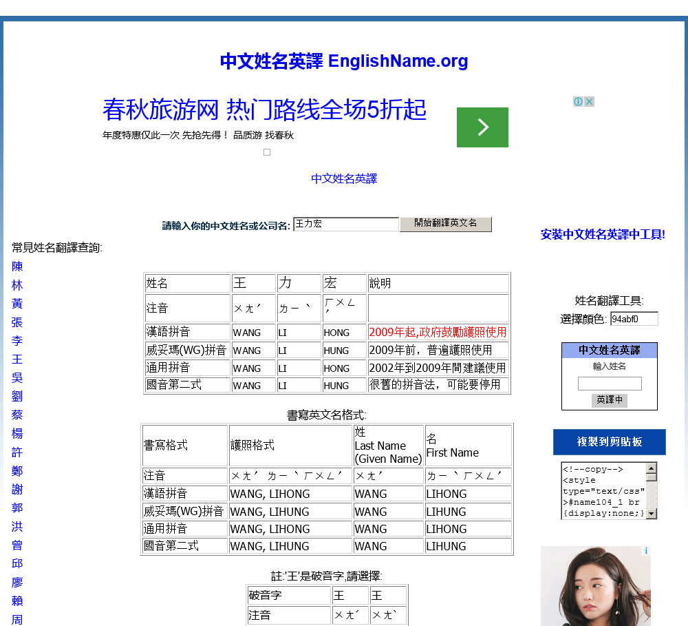Select the 很舊的拼音法,可能要停用 note cell
The width and height of the screenshot is (688, 626).
tap(438, 385)
